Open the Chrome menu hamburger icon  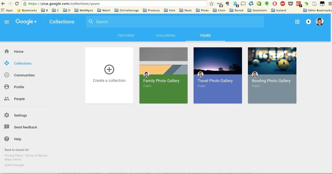point(330,4)
